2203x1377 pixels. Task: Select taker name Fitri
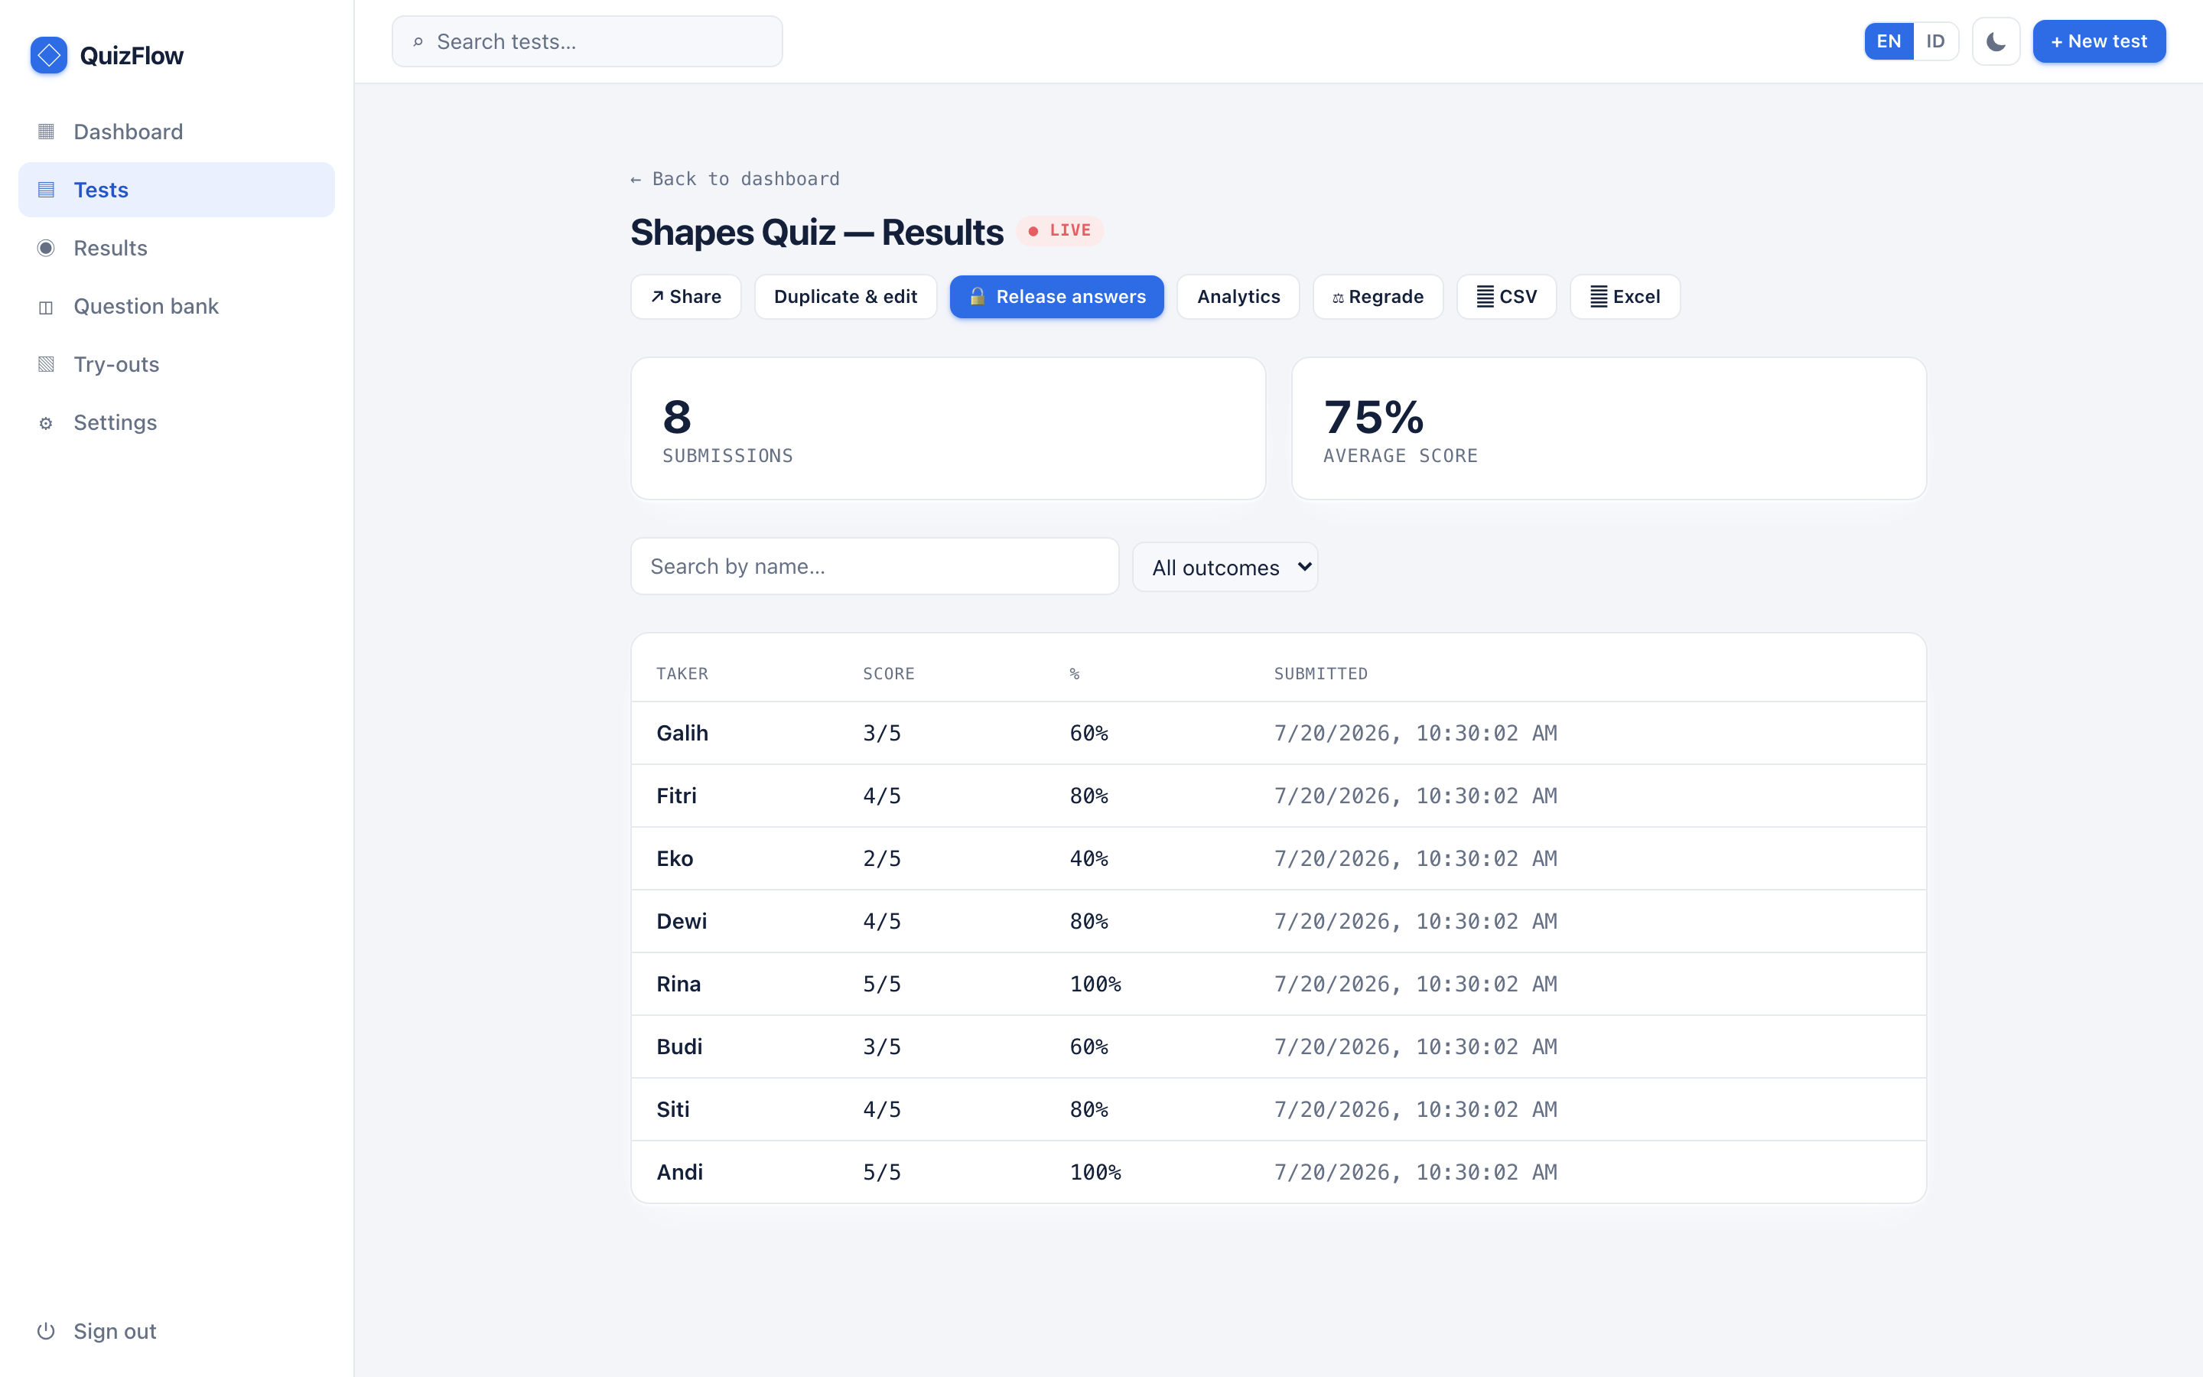676,796
